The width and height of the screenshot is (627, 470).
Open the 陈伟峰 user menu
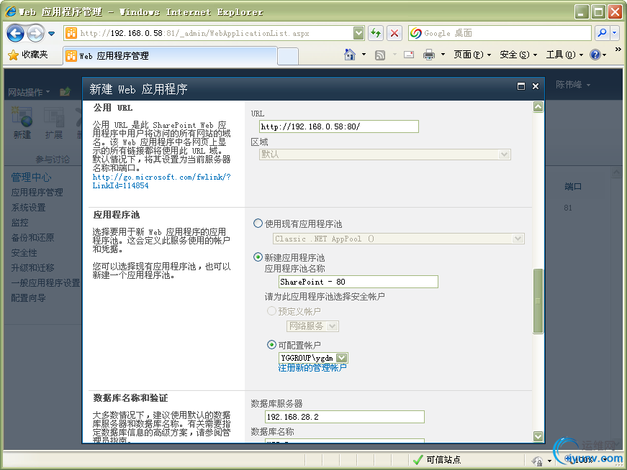tap(572, 85)
